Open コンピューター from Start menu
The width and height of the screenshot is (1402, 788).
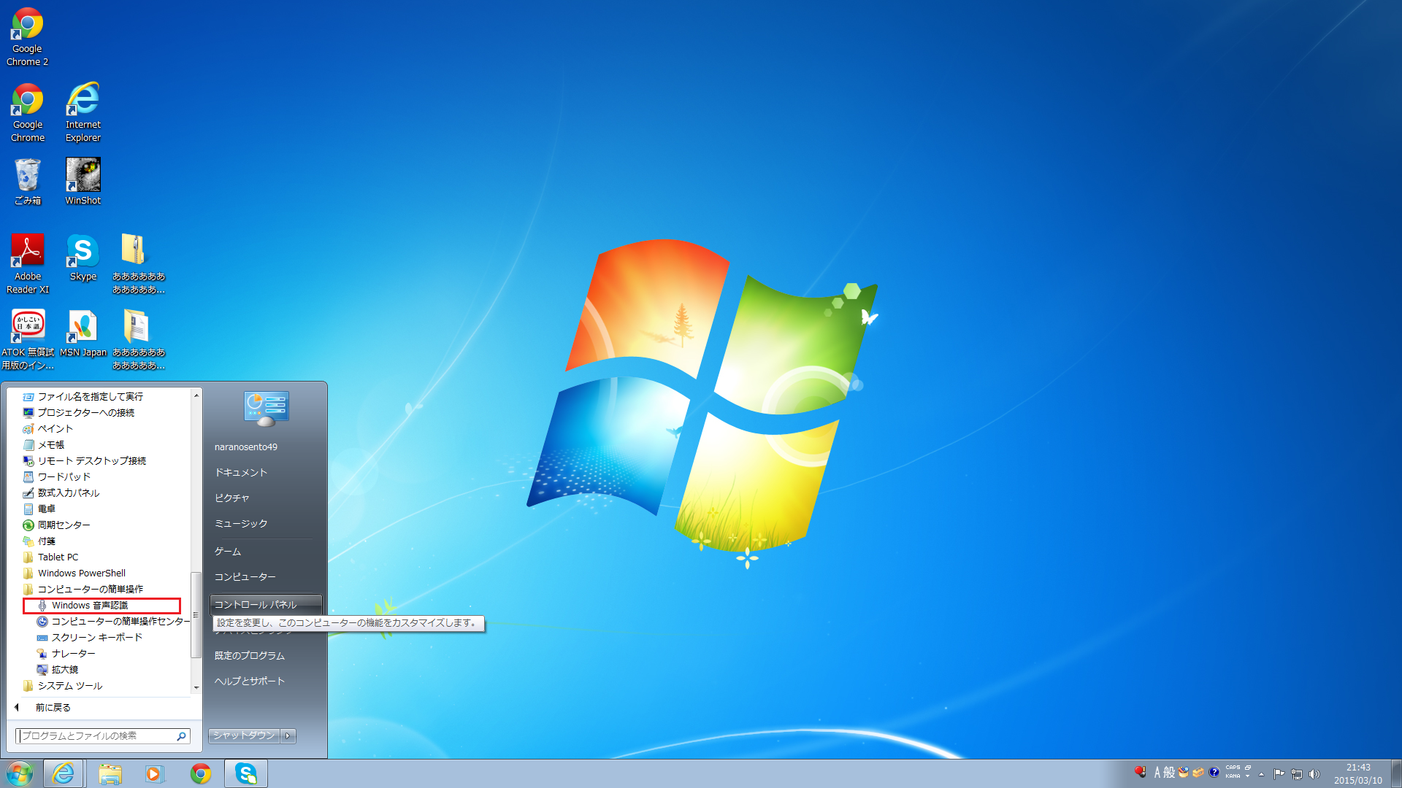(x=245, y=577)
